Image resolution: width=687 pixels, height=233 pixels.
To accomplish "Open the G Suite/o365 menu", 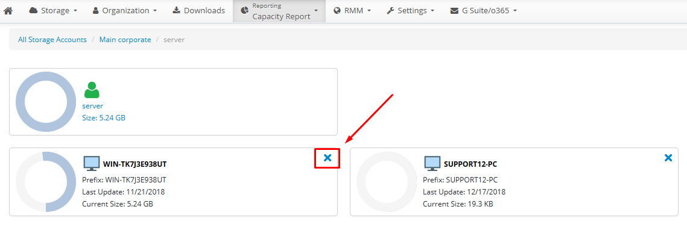I will pyautogui.click(x=483, y=10).
